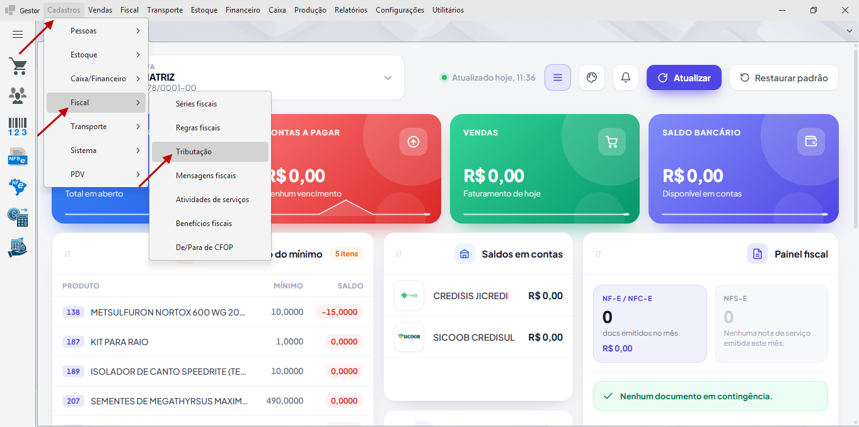Open the notifications bell button
The height and width of the screenshot is (427, 859).
626,77
